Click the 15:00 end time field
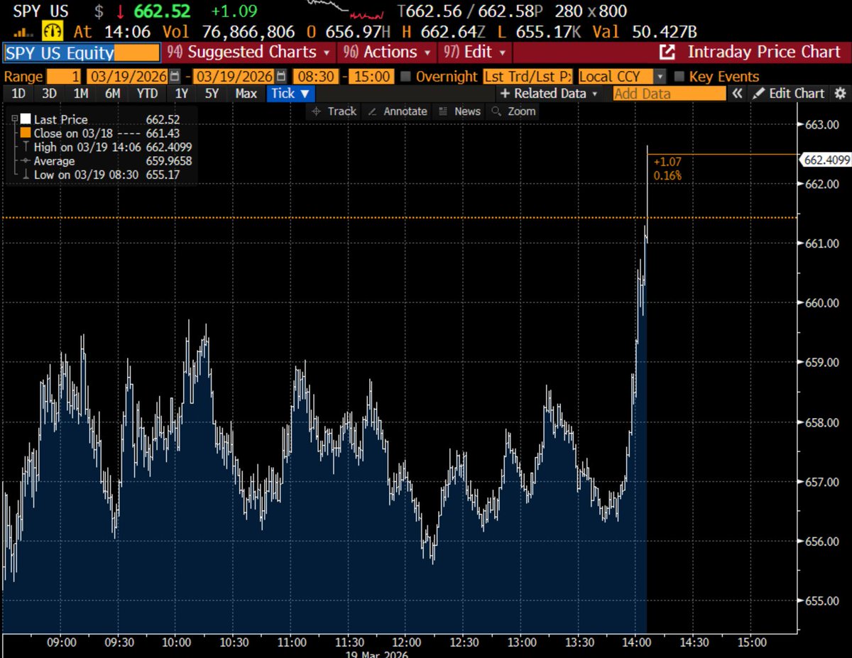Image resolution: width=852 pixels, height=658 pixels. [370, 77]
